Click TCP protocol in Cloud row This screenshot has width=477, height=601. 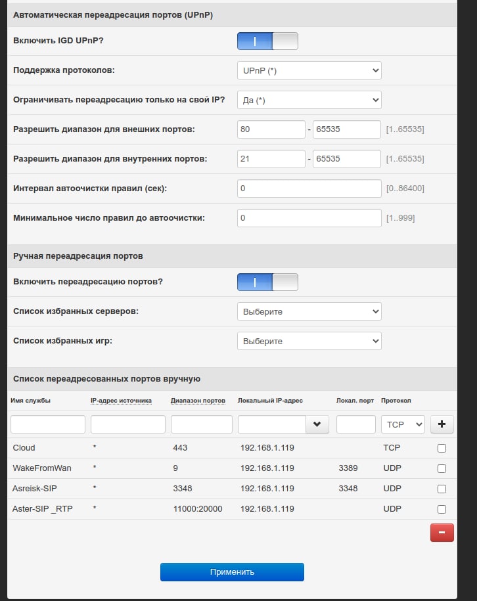pos(392,448)
